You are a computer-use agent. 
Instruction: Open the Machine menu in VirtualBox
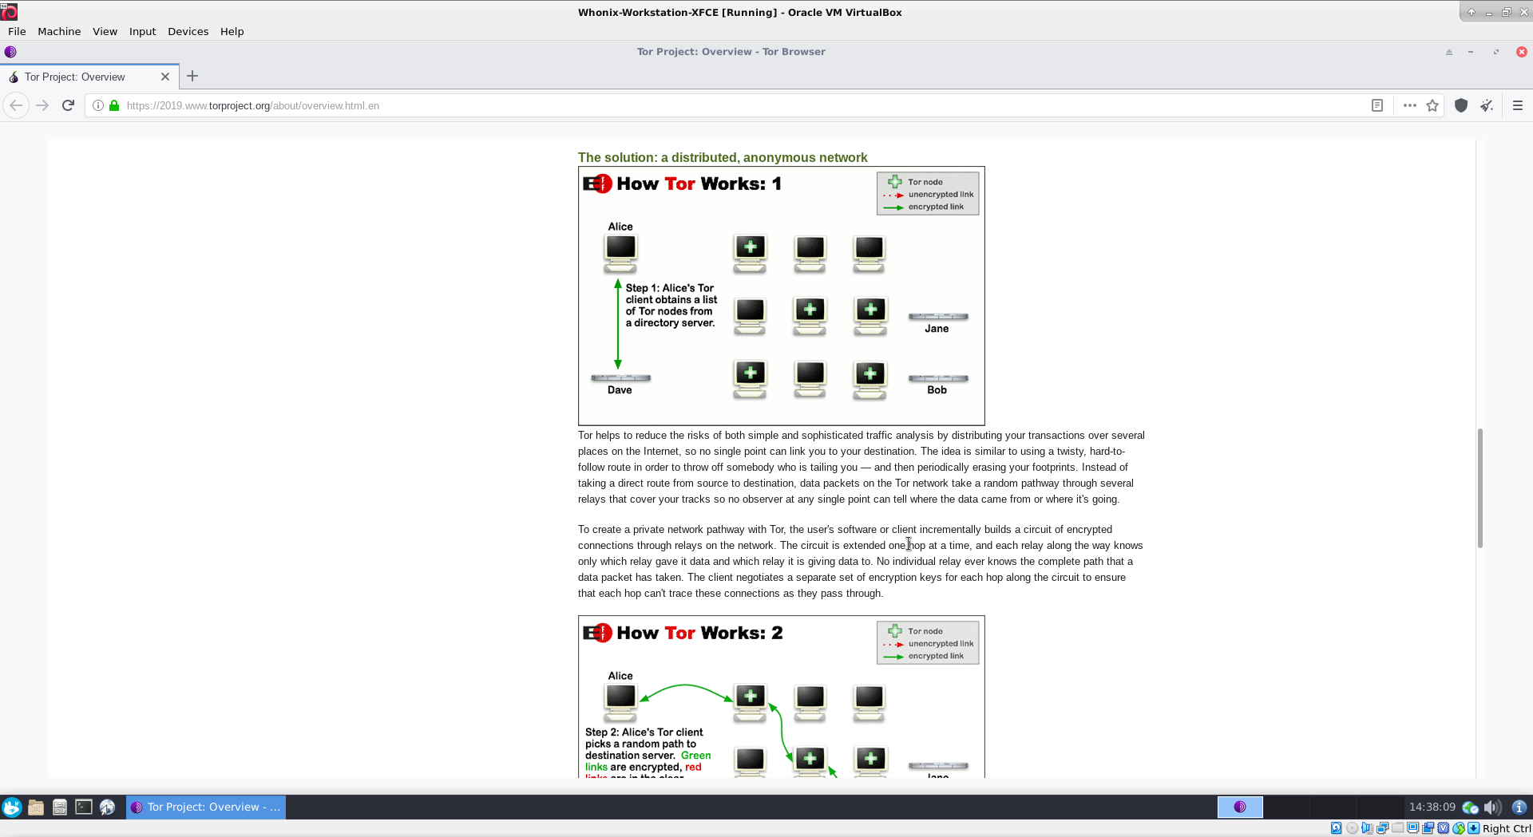[x=59, y=31]
